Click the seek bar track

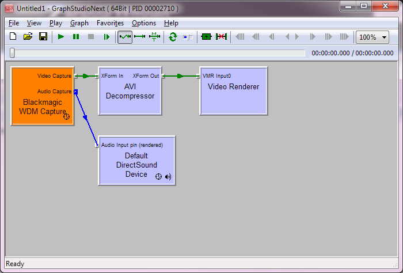[157, 53]
